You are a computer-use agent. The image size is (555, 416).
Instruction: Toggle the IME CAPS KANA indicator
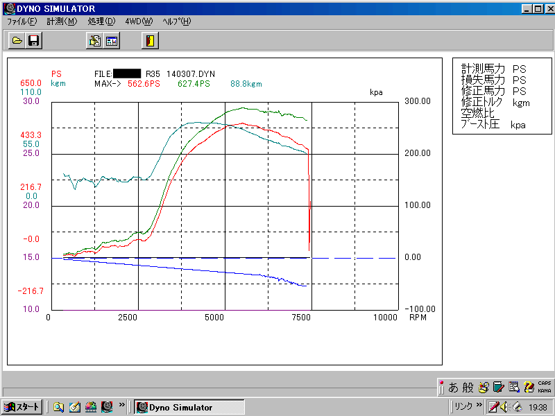pyautogui.click(x=545, y=387)
